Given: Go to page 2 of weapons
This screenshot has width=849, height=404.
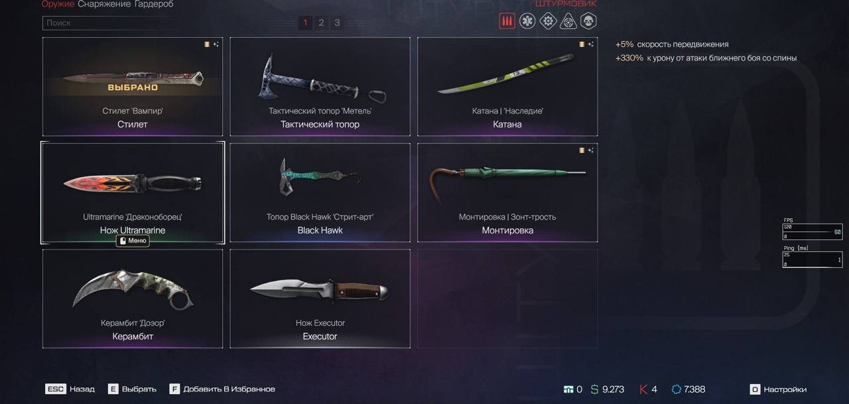Looking at the screenshot, I should click(x=321, y=23).
